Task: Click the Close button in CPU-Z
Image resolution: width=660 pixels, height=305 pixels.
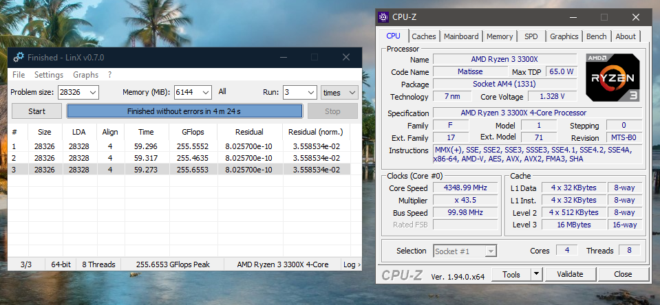Action: coord(624,274)
